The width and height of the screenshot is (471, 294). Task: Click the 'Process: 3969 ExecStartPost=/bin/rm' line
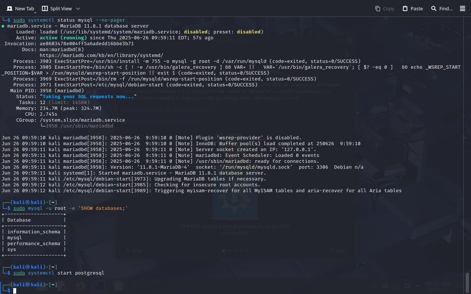click(165, 79)
